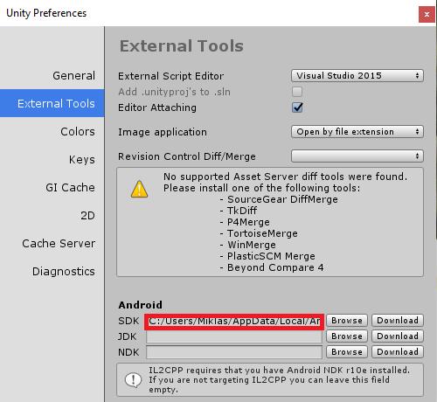Close the Unity Preferences window
Image resolution: width=437 pixels, height=402 pixels.
[427, 14]
